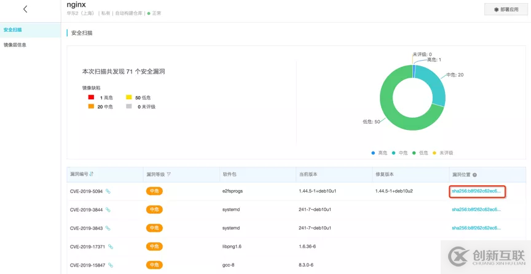Open the 漏洞等级 filter funnel
The image size is (531, 274).
point(168,174)
